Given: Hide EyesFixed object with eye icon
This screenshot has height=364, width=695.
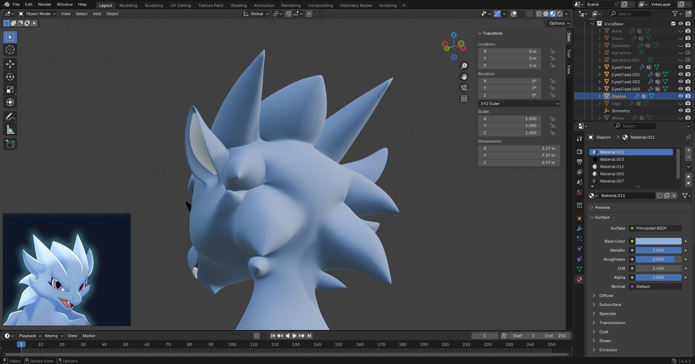Looking at the screenshot, I should (x=681, y=67).
